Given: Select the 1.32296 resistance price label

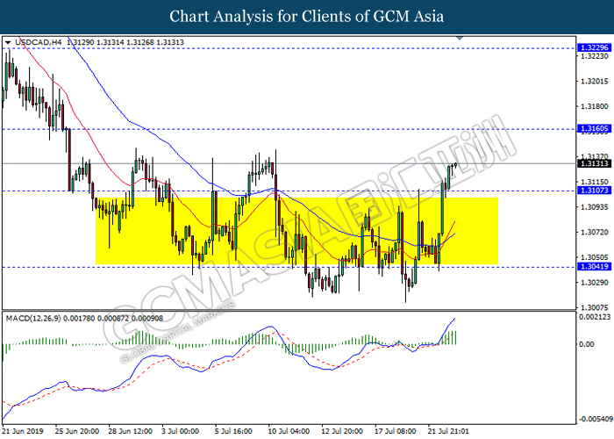Looking at the screenshot, I should pos(594,47).
